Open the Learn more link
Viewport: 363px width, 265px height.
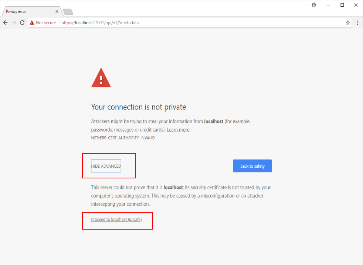click(x=178, y=130)
